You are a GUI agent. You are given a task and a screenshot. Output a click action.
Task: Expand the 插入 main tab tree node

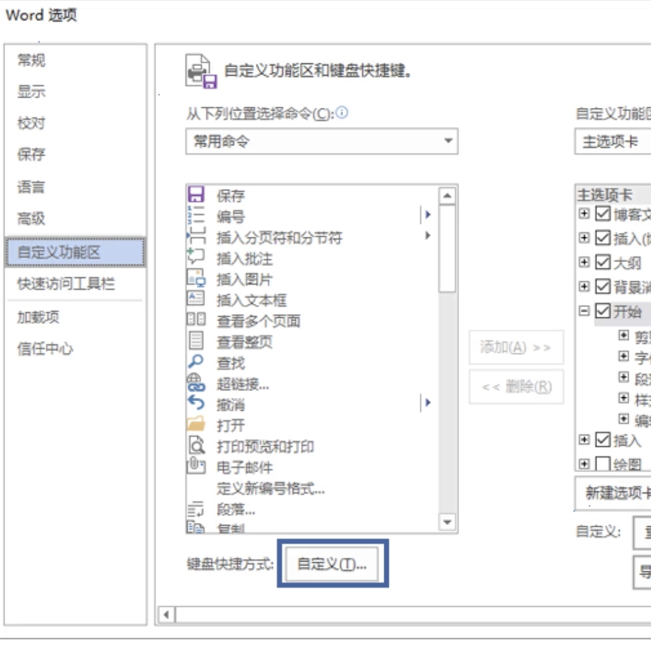tap(584, 439)
